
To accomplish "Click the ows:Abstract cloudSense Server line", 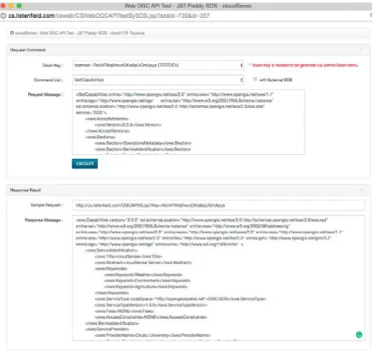I will click(x=143, y=263).
